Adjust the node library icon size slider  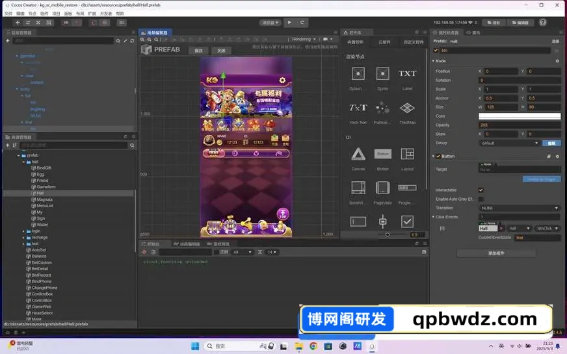388,234
